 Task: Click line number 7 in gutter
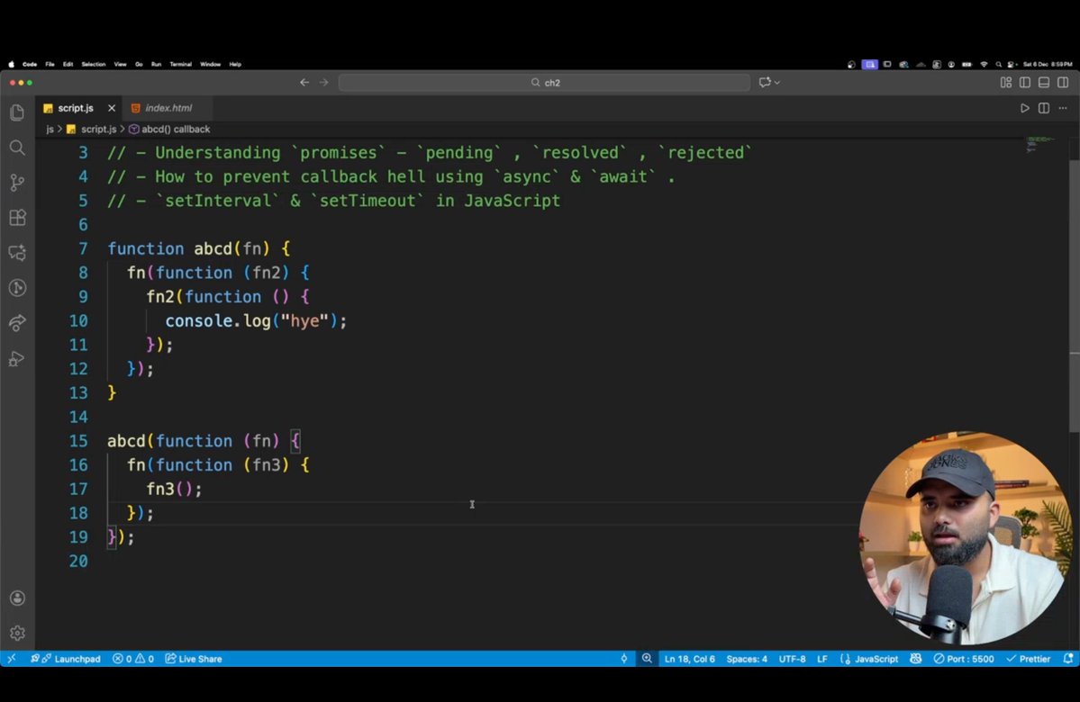pos(83,248)
